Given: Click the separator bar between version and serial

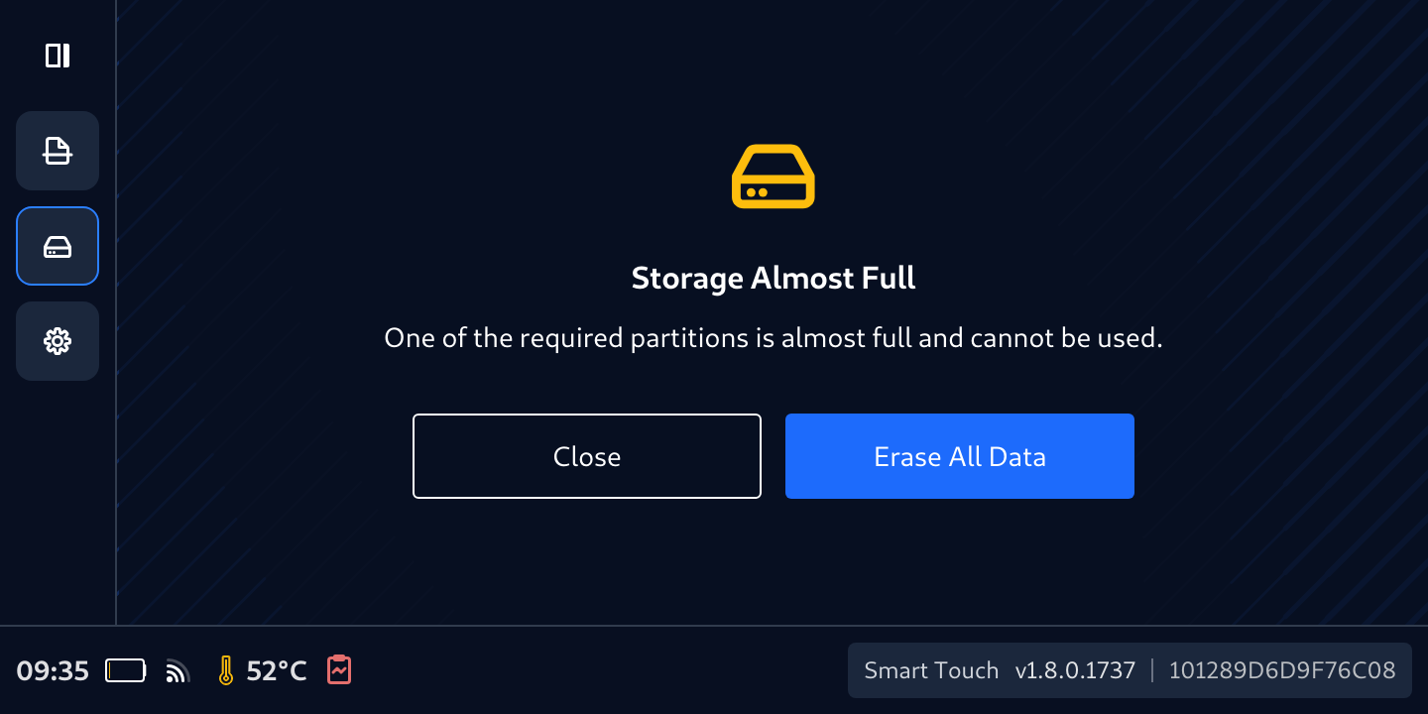Looking at the screenshot, I should tap(1152, 670).
